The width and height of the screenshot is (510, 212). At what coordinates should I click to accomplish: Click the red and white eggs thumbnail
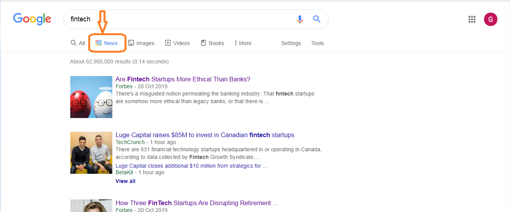(91, 97)
